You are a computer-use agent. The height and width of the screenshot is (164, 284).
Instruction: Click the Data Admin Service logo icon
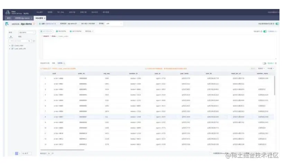click(8, 12)
